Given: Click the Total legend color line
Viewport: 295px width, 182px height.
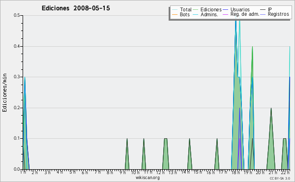Looking at the screenshot, I should (x=175, y=10).
